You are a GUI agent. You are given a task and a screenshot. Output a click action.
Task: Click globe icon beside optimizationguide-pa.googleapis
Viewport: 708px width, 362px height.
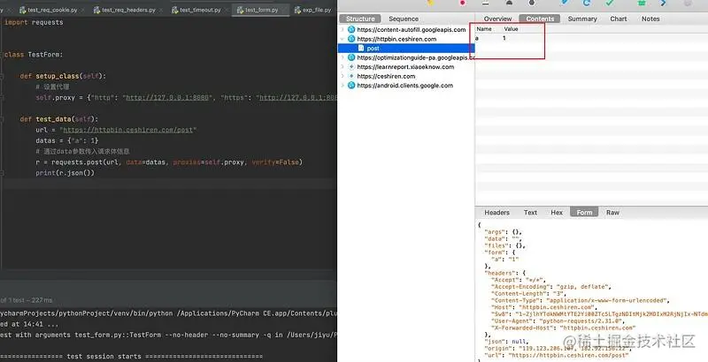pos(351,57)
